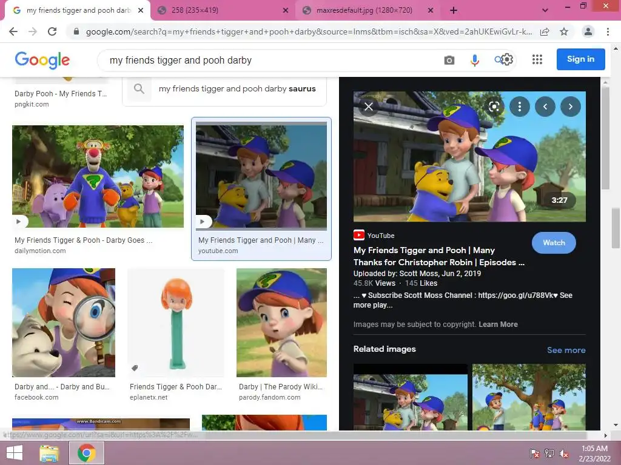Click the Watch button
Screen dimensions: 621x465
(554, 243)
